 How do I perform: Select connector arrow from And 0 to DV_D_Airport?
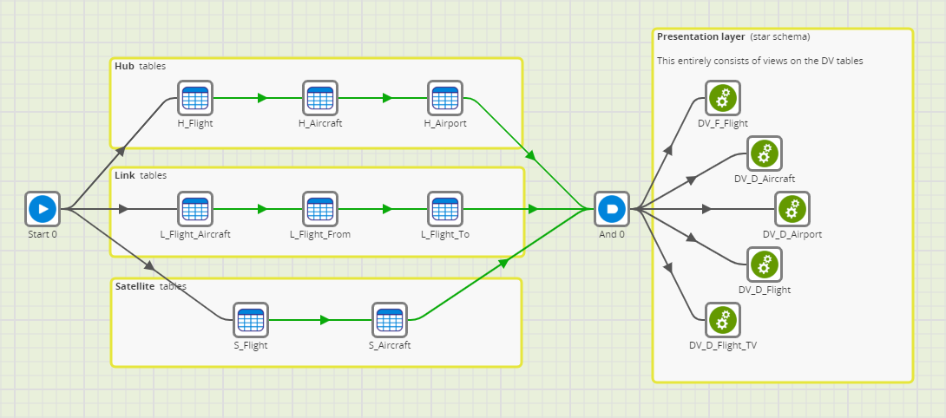tap(706, 209)
